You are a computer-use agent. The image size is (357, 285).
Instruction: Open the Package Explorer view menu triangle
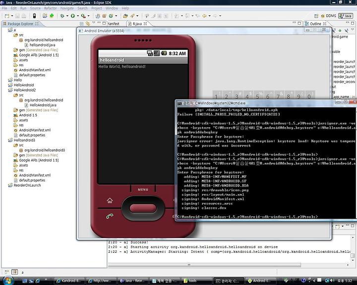(x=94, y=23)
